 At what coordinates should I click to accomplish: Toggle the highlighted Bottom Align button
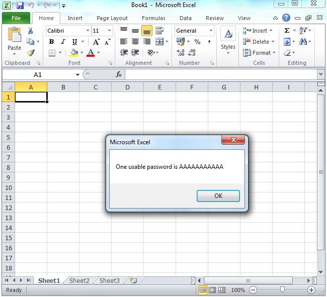(147, 31)
